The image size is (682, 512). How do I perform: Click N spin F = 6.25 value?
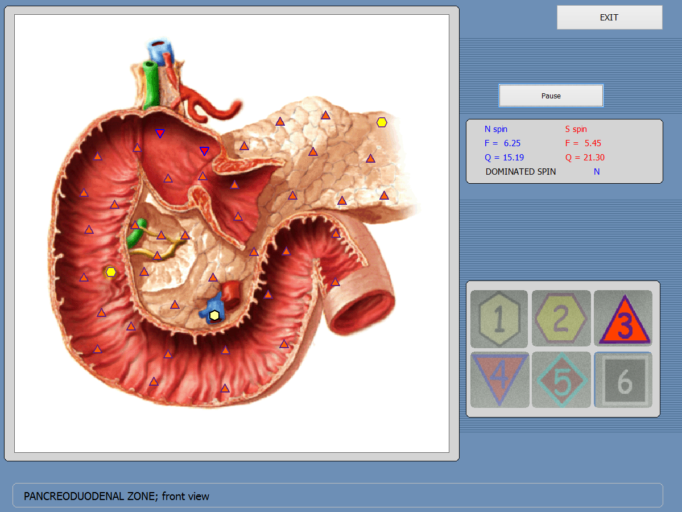point(502,143)
